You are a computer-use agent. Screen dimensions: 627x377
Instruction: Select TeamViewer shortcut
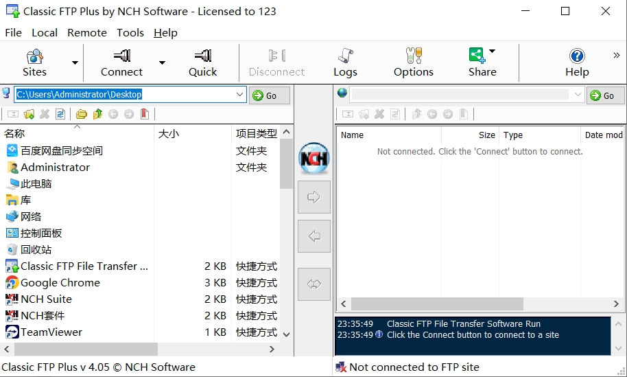pyautogui.click(x=51, y=332)
